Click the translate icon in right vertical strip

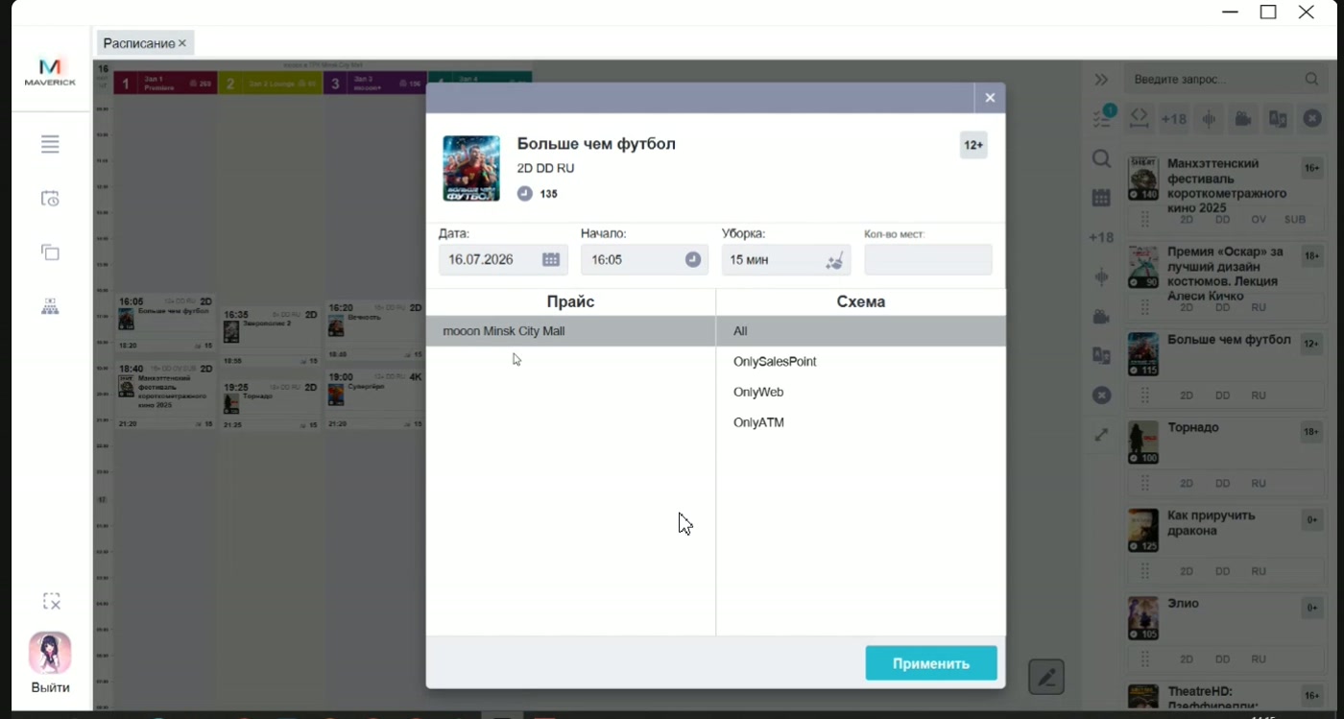[1101, 356]
